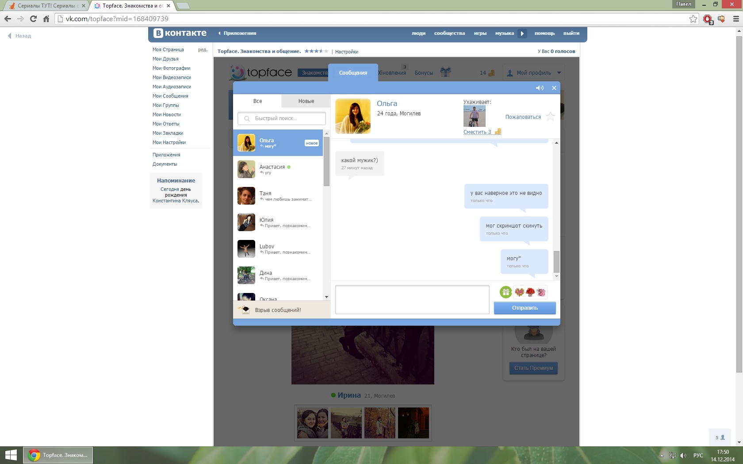Click the message text input area

[412, 300]
